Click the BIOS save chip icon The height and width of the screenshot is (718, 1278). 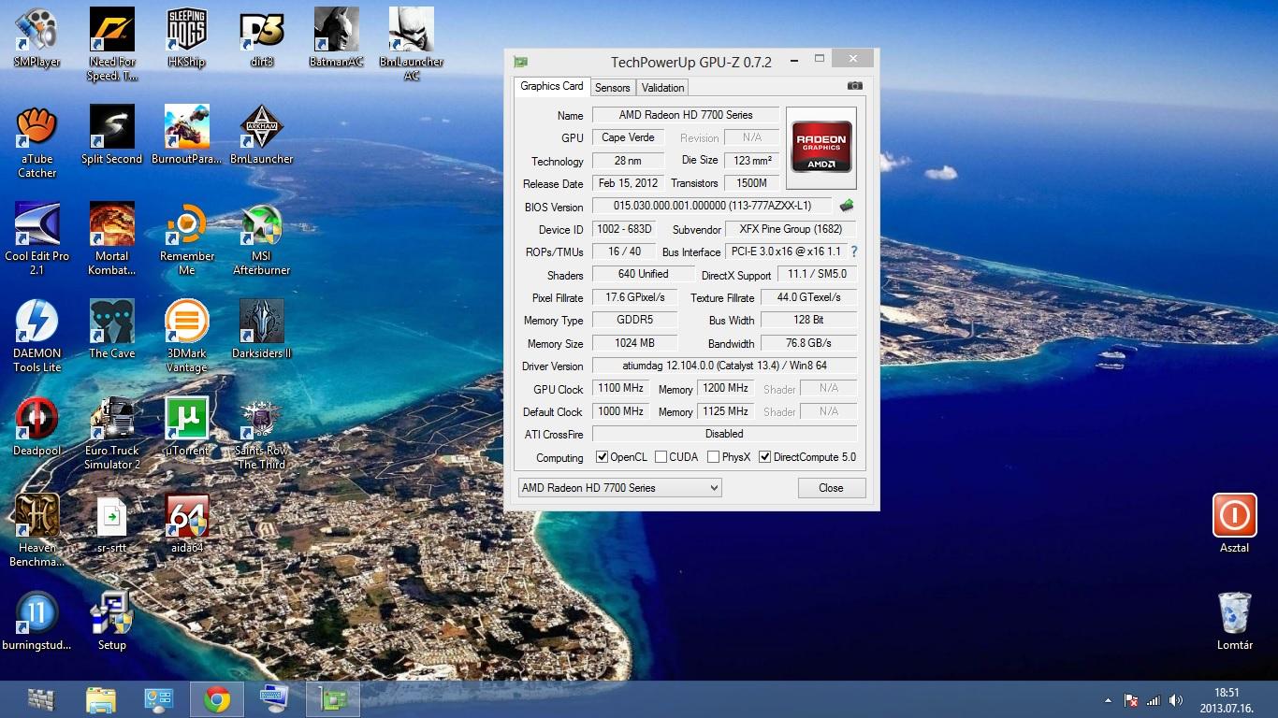click(x=847, y=206)
